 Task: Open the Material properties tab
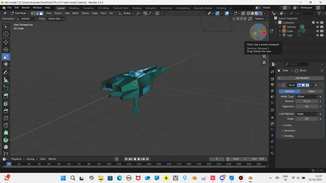pyautogui.click(x=272, y=153)
